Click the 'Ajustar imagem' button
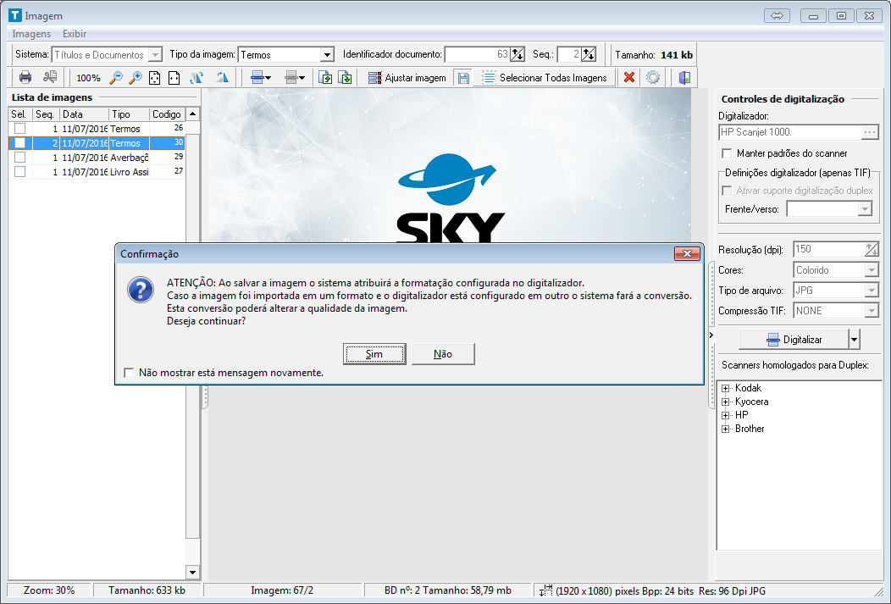 (407, 78)
